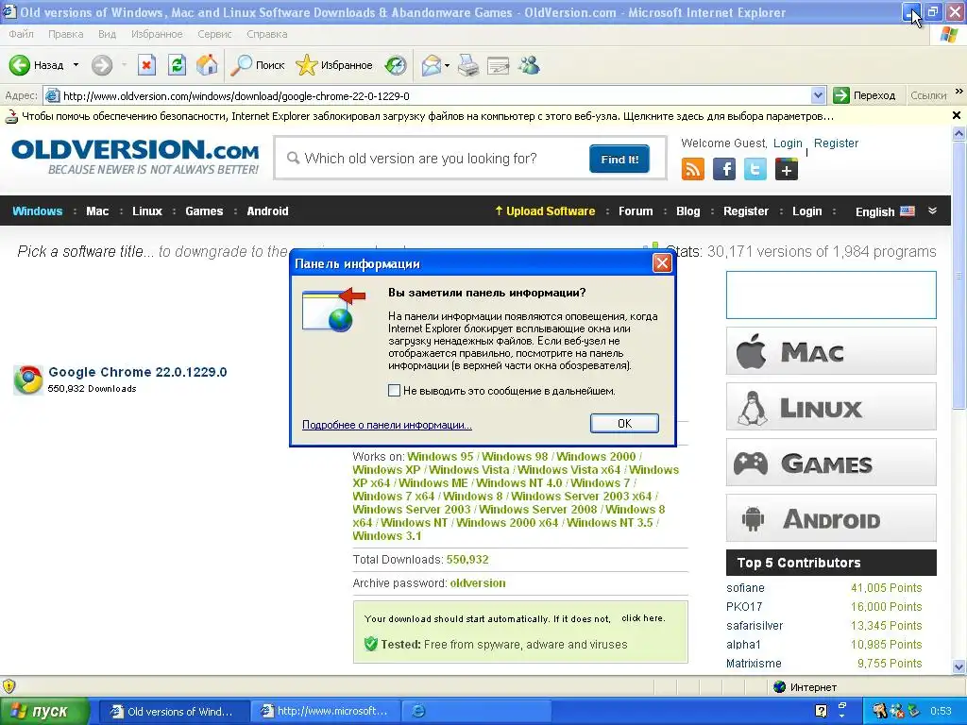Click the page scrollbar down arrow
The height and width of the screenshot is (725, 967).
(959, 666)
